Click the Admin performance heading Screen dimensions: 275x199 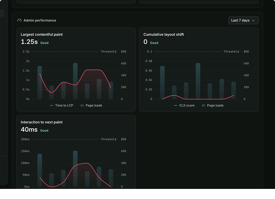pyautogui.click(x=40, y=20)
